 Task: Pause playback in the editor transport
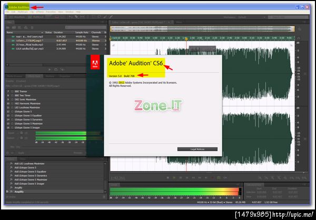(181, 178)
